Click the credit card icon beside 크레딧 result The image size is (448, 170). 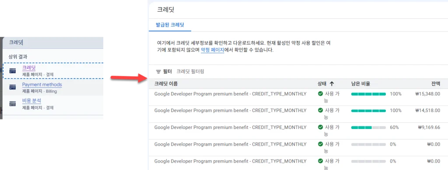click(x=12, y=71)
